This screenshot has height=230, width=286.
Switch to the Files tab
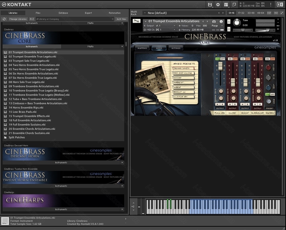[38, 13]
